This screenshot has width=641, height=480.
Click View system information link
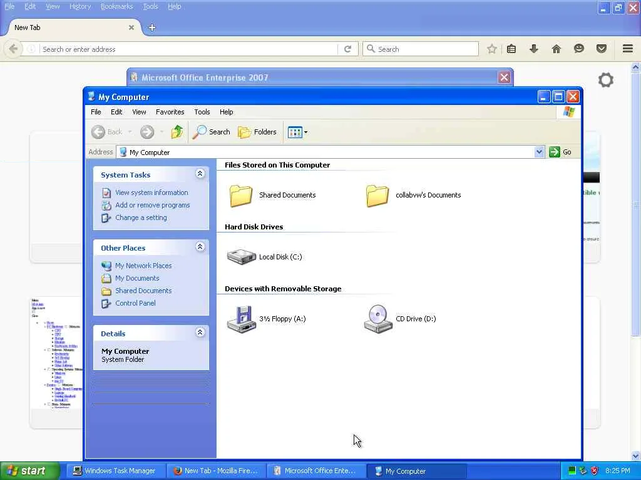point(151,192)
